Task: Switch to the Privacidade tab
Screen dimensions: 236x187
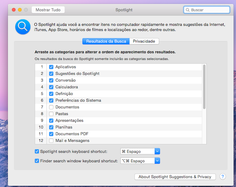Action: (144, 41)
